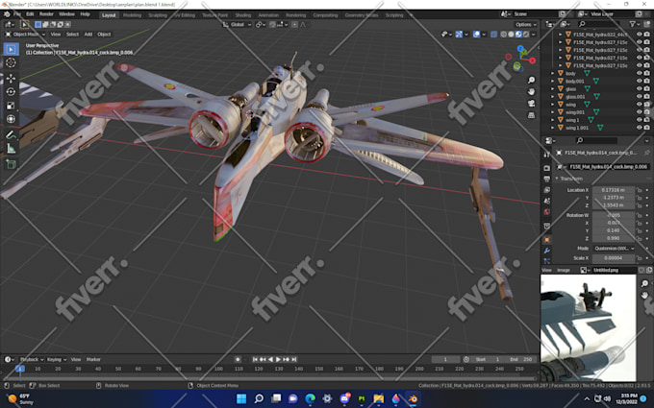Collapse the Transform panel

[557, 179]
